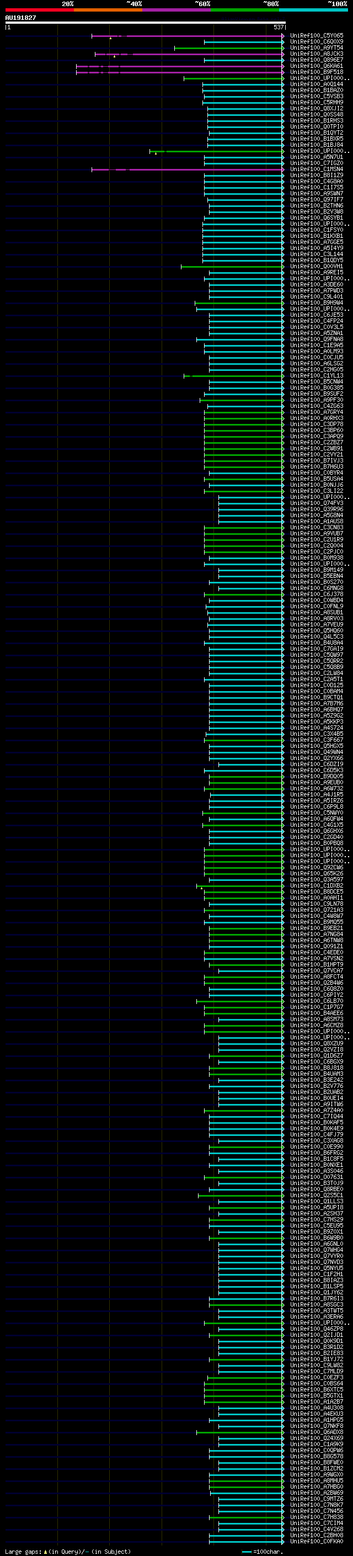
Task: Select label UniRef100_C9L401
Action: coord(316,296)
